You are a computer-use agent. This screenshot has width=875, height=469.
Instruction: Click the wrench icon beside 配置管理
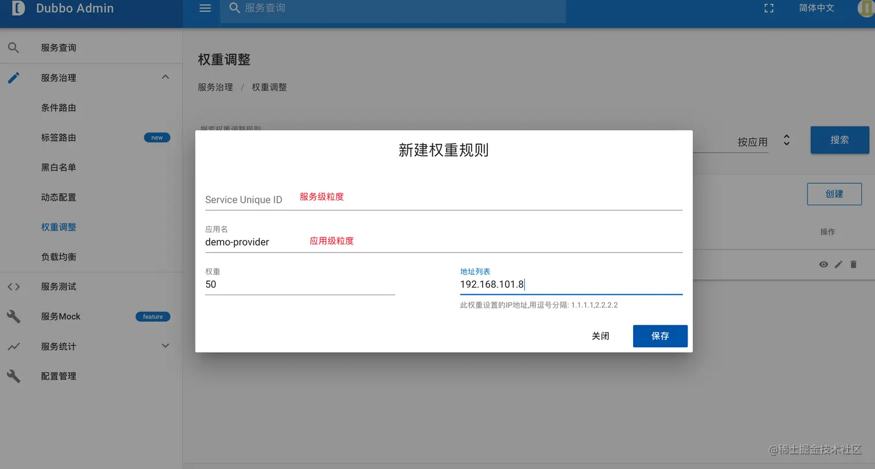(x=13, y=376)
